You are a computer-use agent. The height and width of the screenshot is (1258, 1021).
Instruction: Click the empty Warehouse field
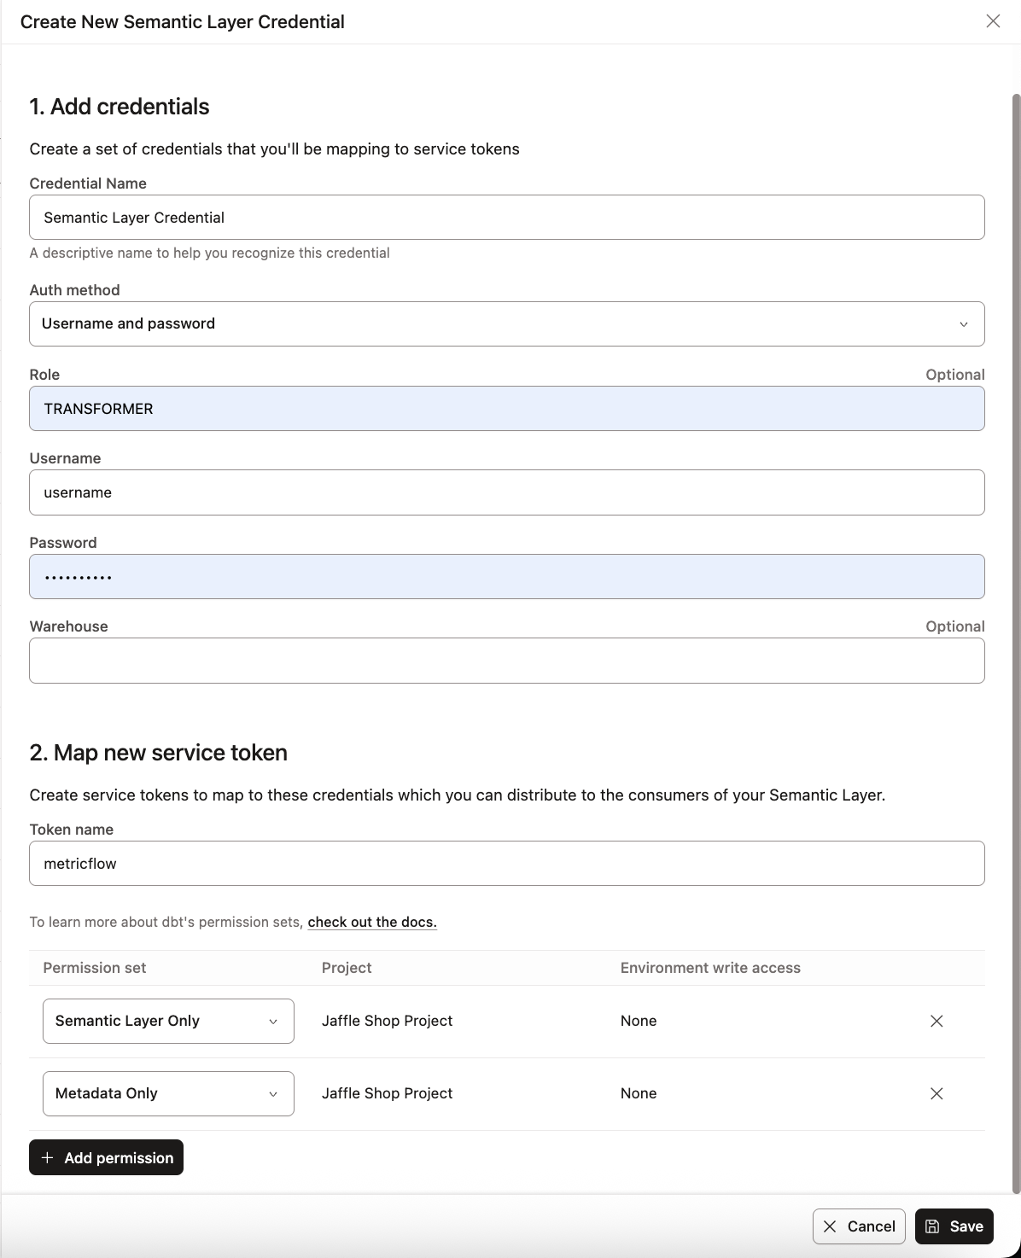pos(507,660)
